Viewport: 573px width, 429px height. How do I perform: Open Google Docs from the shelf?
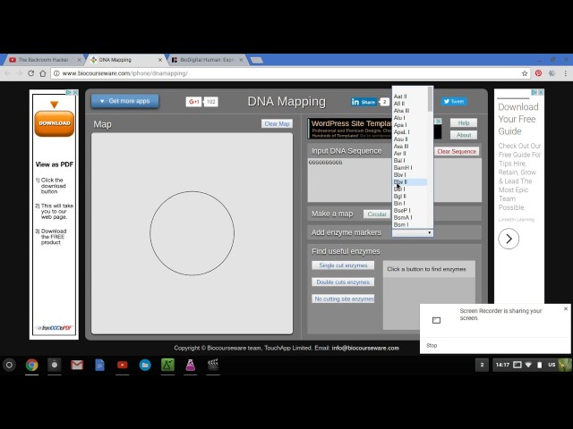point(99,365)
